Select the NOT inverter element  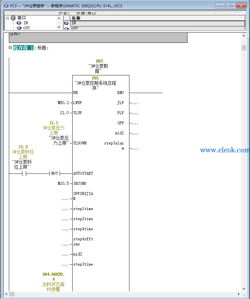coord(55,173)
